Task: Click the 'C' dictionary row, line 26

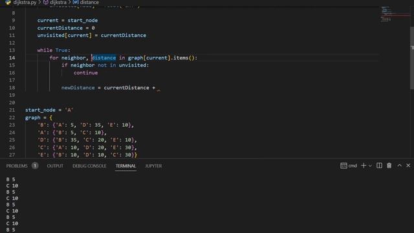Action: pos(87,148)
